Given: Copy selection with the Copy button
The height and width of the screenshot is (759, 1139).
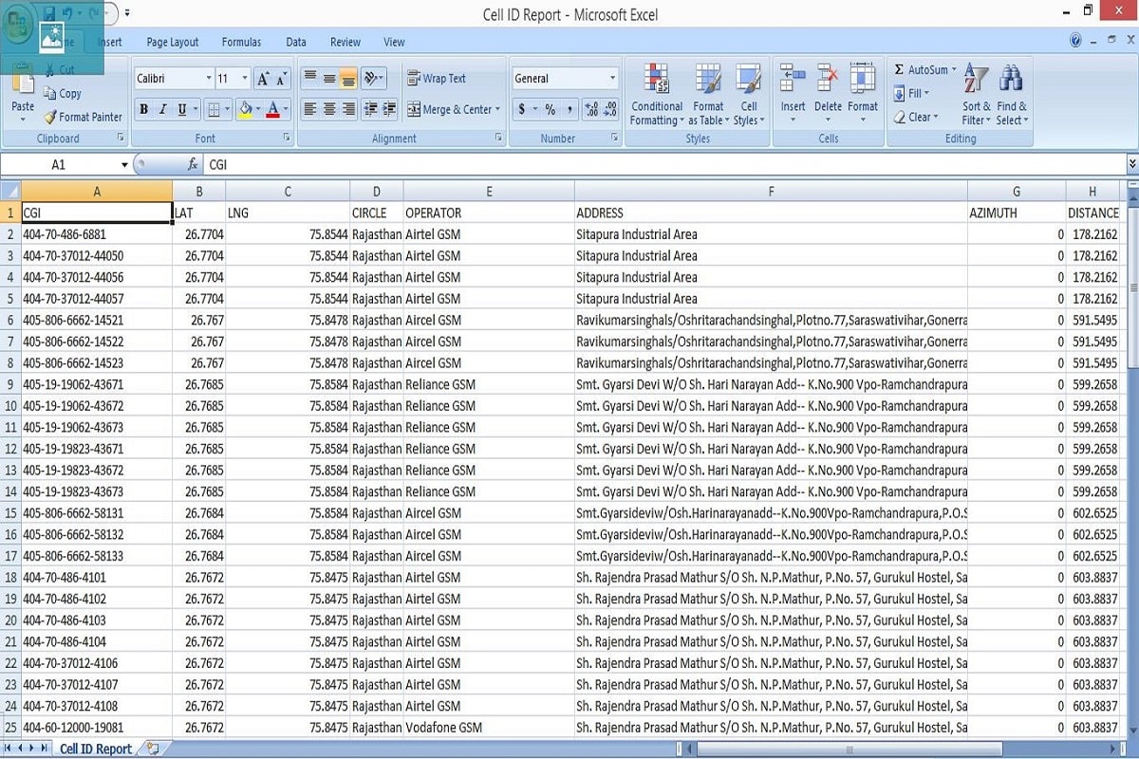Looking at the screenshot, I should (x=63, y=94).
